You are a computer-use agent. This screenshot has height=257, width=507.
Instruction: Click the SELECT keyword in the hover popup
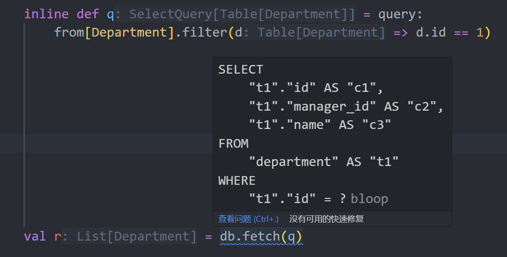coord(241,70)
